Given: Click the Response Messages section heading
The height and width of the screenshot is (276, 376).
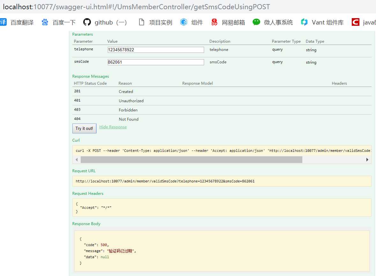Looking at the screenshot, I should [x=91, y=76].
